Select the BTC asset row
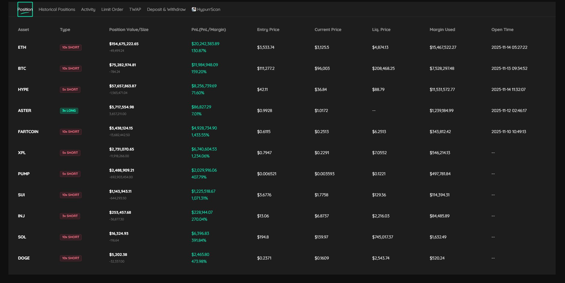565x283 pixels. [x=22, y=68]
